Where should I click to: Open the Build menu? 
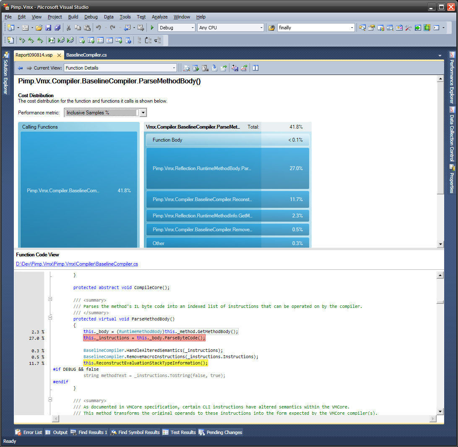(x=73, y=17)
